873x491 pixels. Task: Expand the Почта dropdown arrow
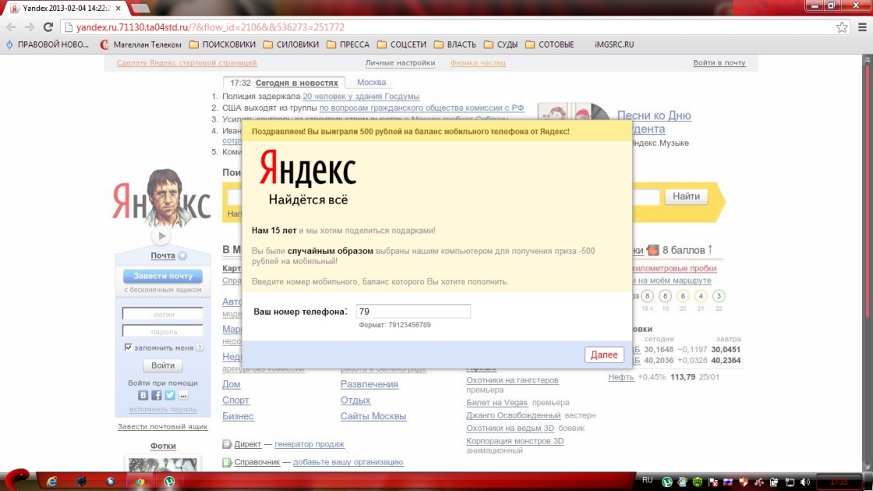pos(182,256)
